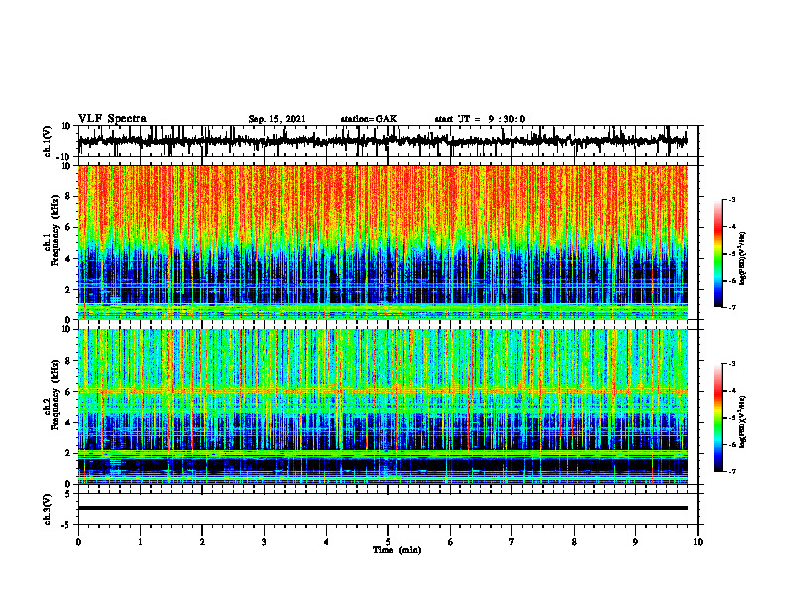The height and width of the screenshot is (607, 786).
Task: Click the '8' kHz tick of ch.1 spectrogram
Action: coord(69,196)
